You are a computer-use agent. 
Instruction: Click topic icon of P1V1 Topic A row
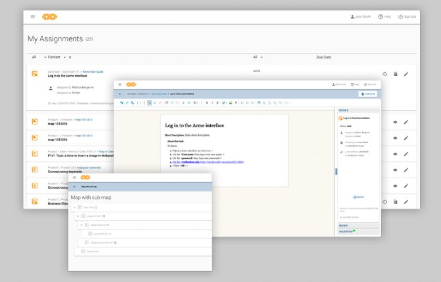34,154
